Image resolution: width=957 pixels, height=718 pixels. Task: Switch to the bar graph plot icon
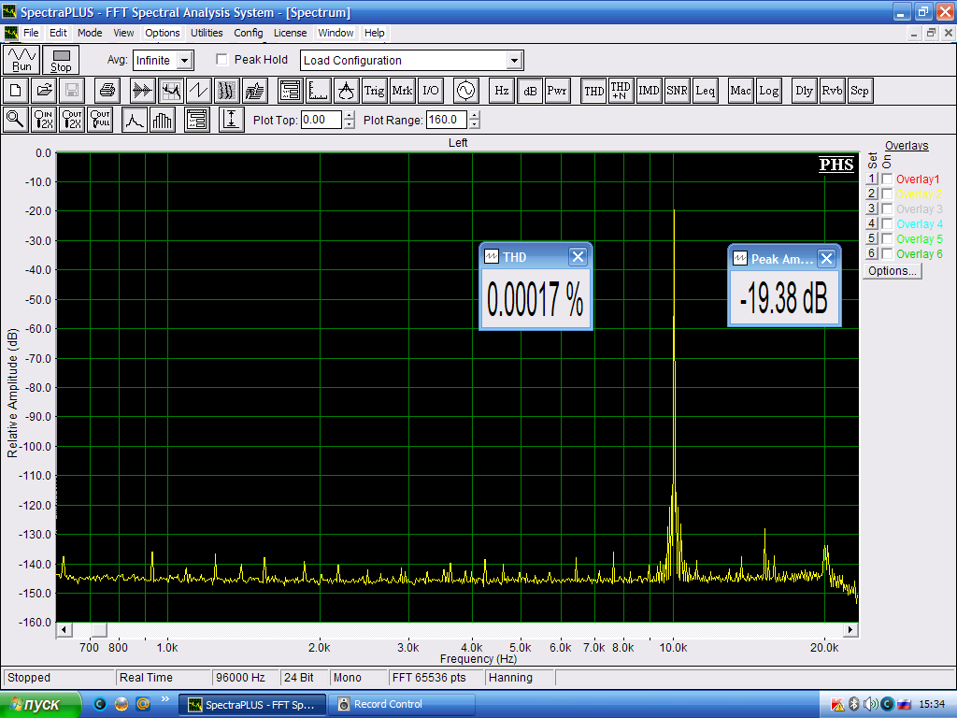[x=164, y=120]
